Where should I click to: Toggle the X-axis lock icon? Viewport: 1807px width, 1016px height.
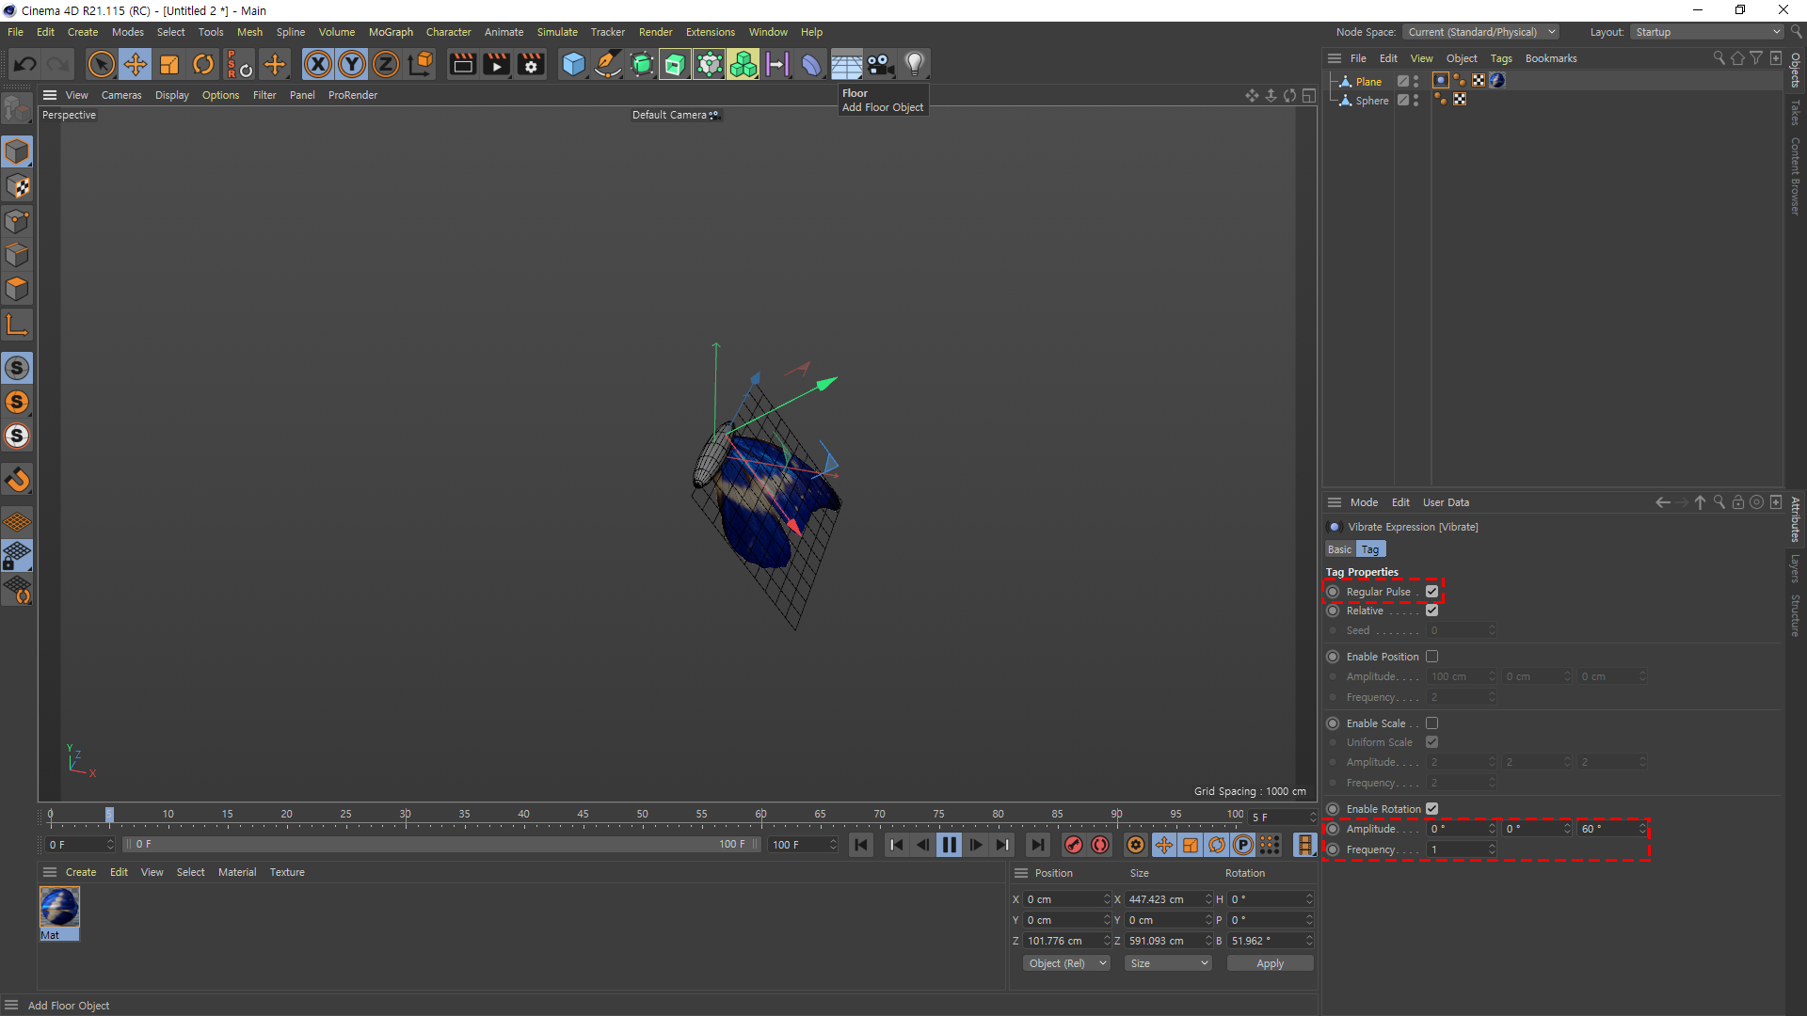click(318, 64)
